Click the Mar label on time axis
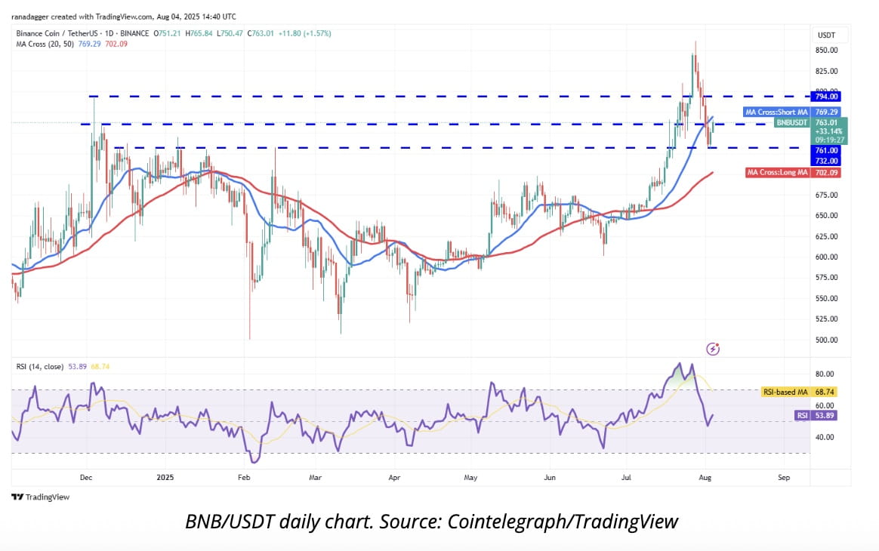This screenshot has width=879, height=551. [316, 478]
